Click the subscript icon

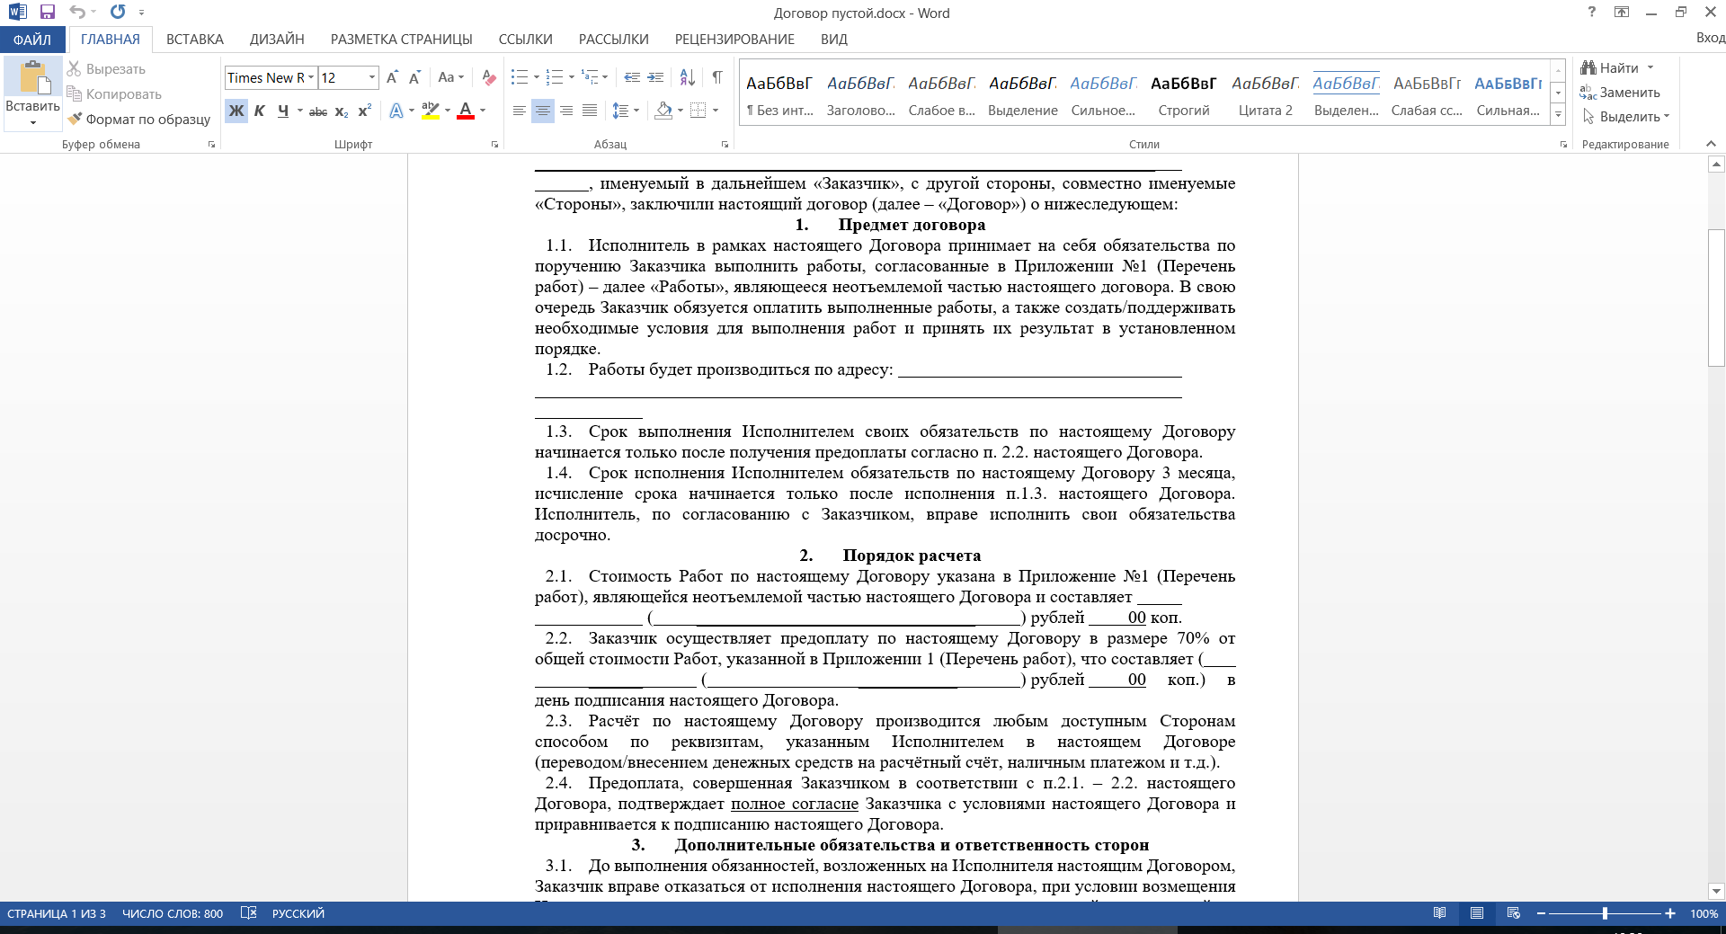342,111
